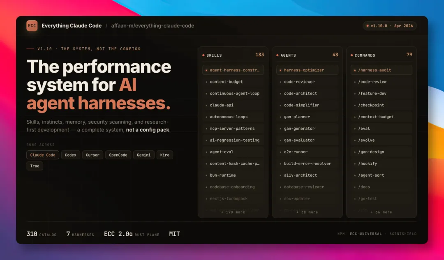The width and height of the screenshot is (444, 260).
Task: Select the /hookify command
Action: 382,163
